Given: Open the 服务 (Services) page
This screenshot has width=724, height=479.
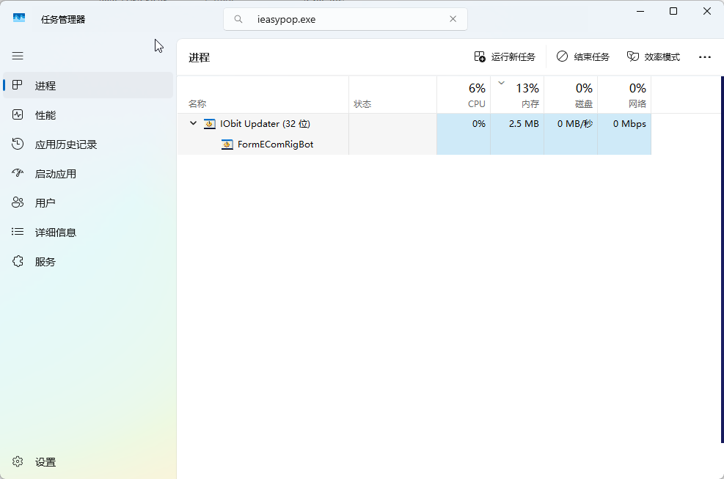Looking at the screenshot, I should (45, 262).
